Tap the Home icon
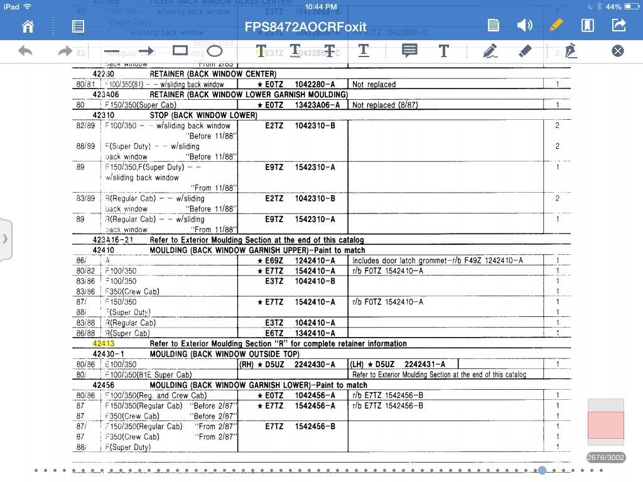This screenshot has height=482, width=643. point(28,26)
